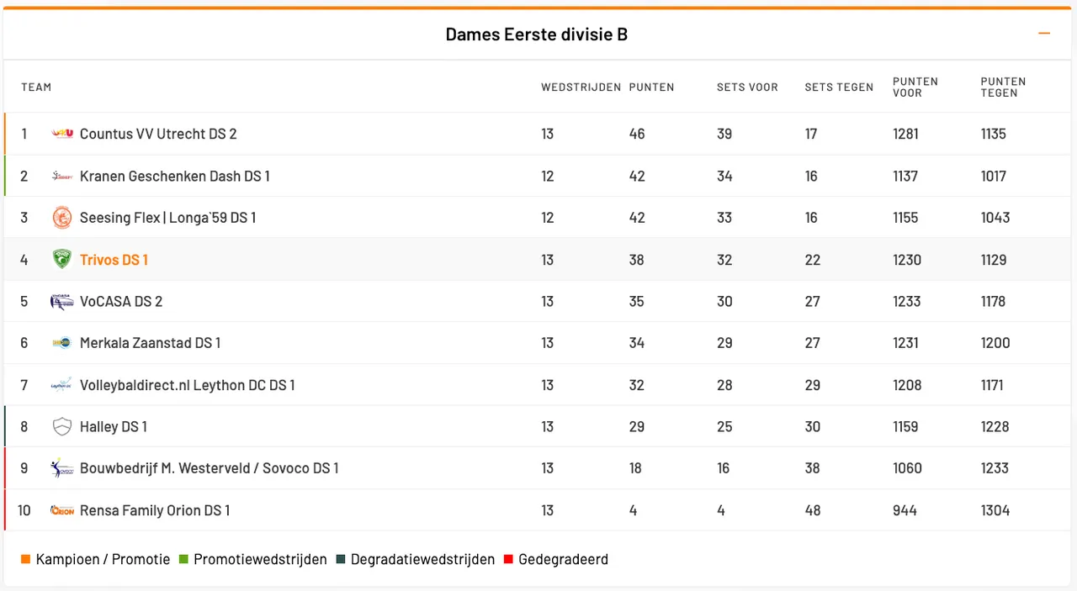Image resolution: width=1077 pixels, height=591 pixels.
Task: Click the VoCASA DS 2 team logo
Action: (x=62, y=302)
